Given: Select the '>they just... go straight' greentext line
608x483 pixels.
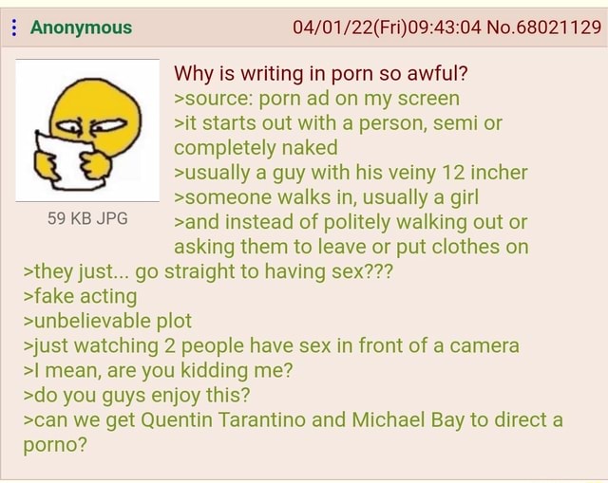Looking at the screenshot, I should 208,271.
